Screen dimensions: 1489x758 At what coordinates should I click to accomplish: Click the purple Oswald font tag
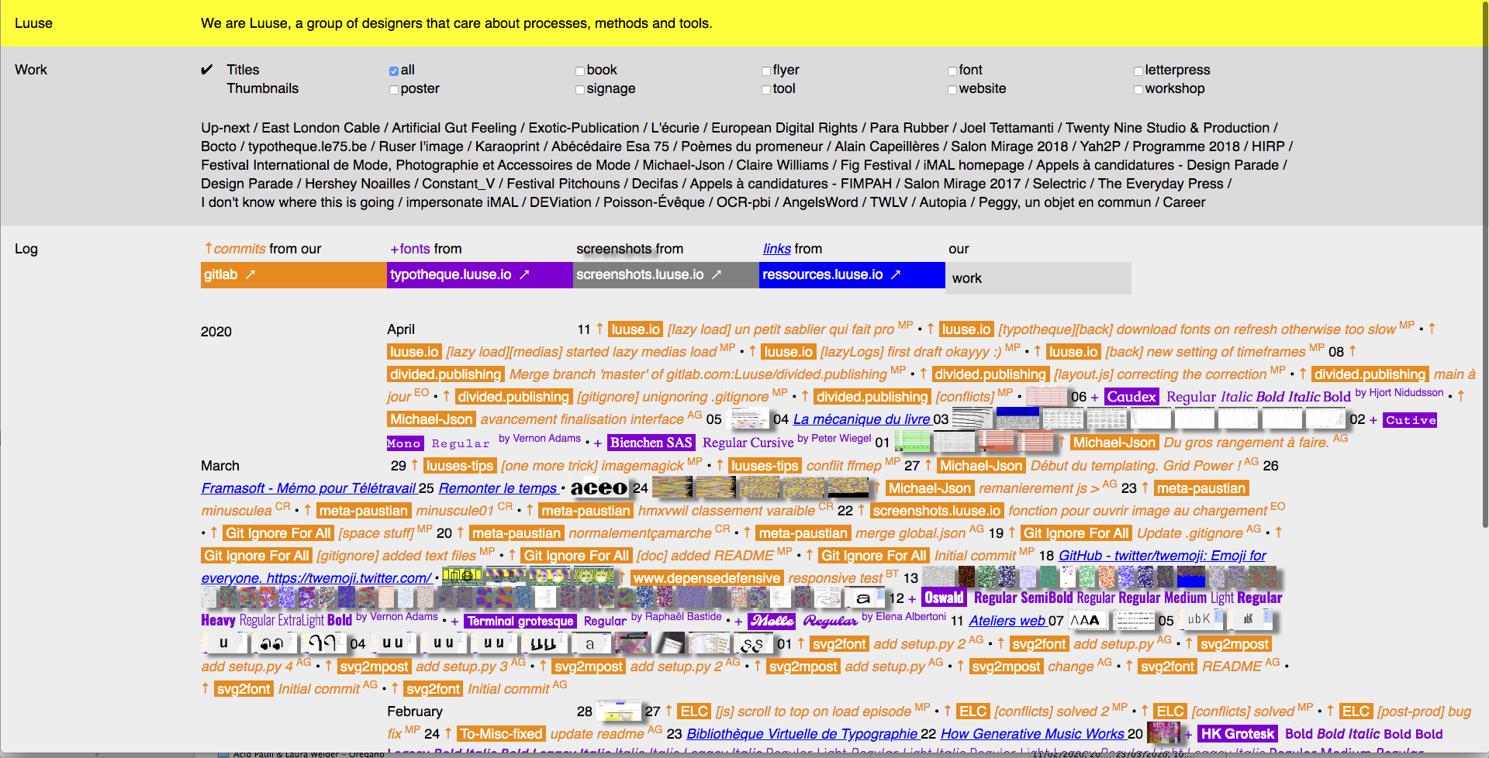[x=944, y=598]
